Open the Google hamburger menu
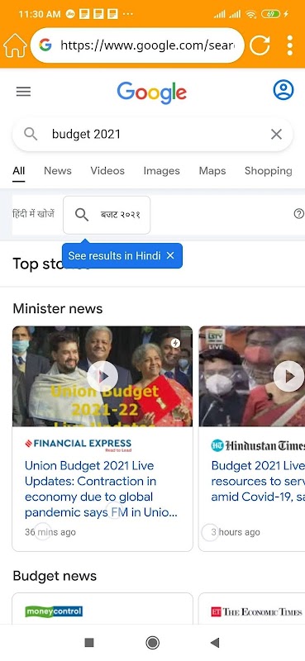Viewport: 305px width, 661px height. tap(24, 92)
